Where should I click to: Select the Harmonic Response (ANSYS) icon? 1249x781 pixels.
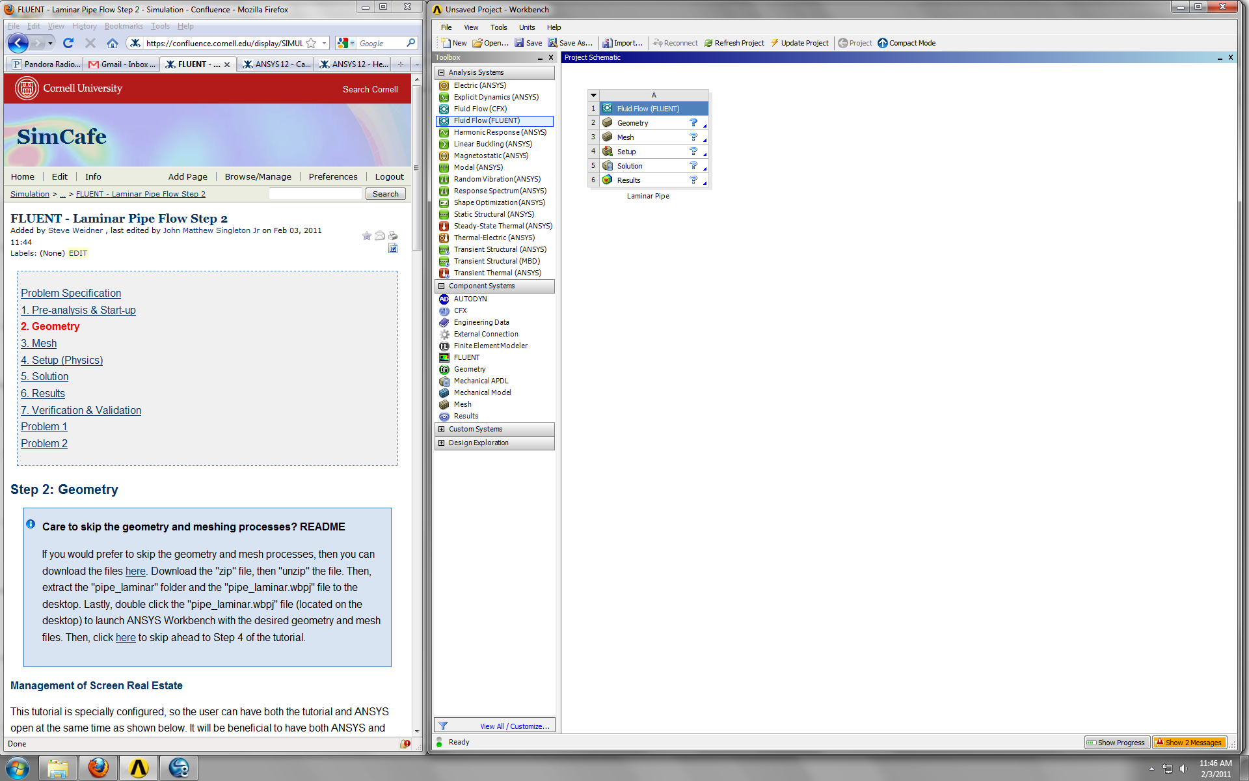(x=444, y=132)
